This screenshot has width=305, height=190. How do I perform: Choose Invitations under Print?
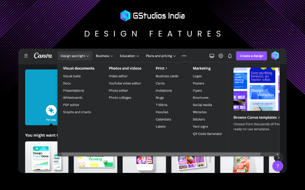pos(164,90)
